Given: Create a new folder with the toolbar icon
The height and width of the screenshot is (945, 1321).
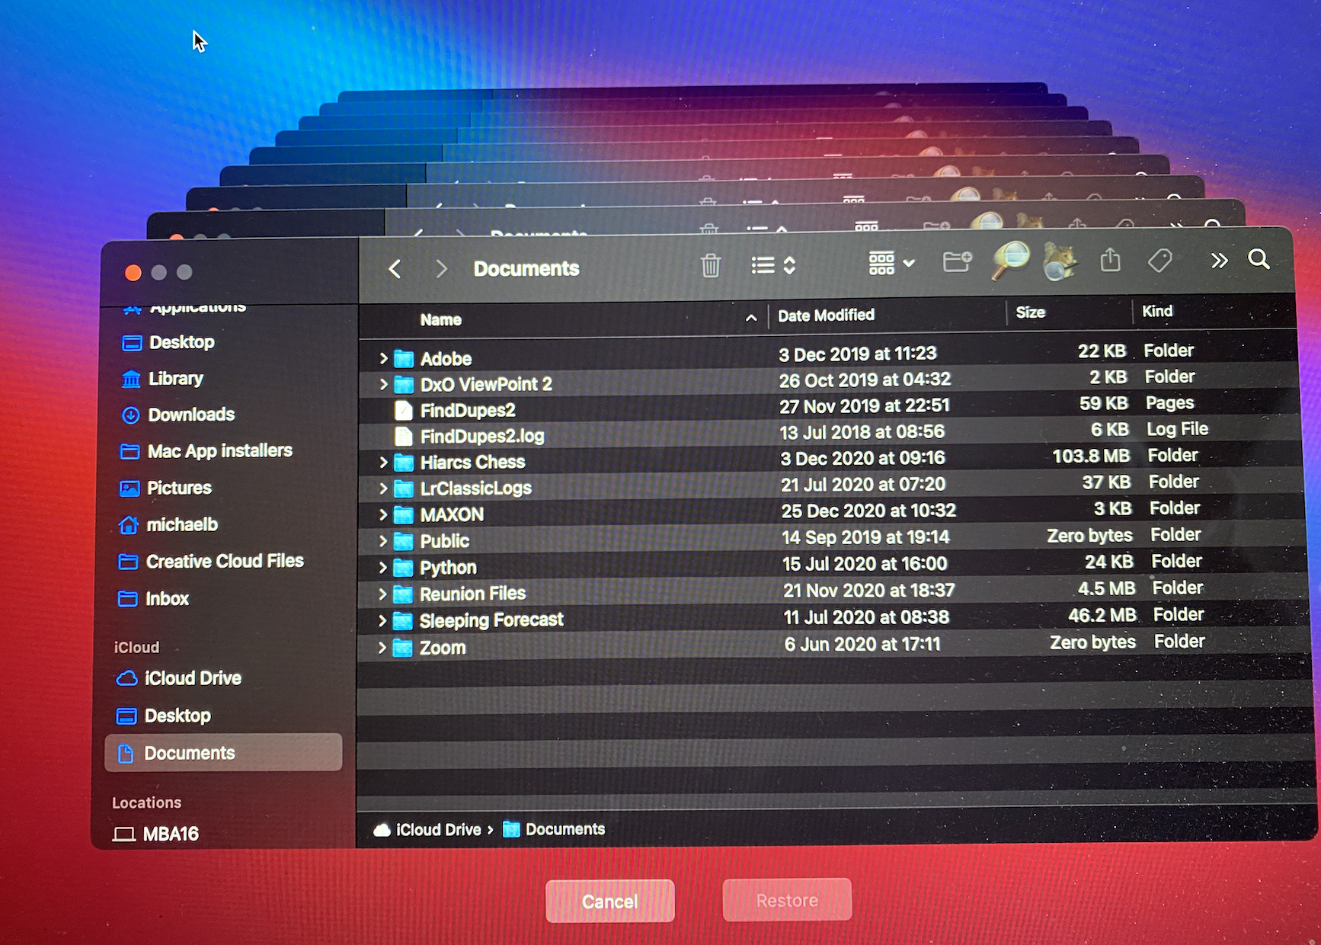Looking at the screenshot, I should [x=957, y=262].
